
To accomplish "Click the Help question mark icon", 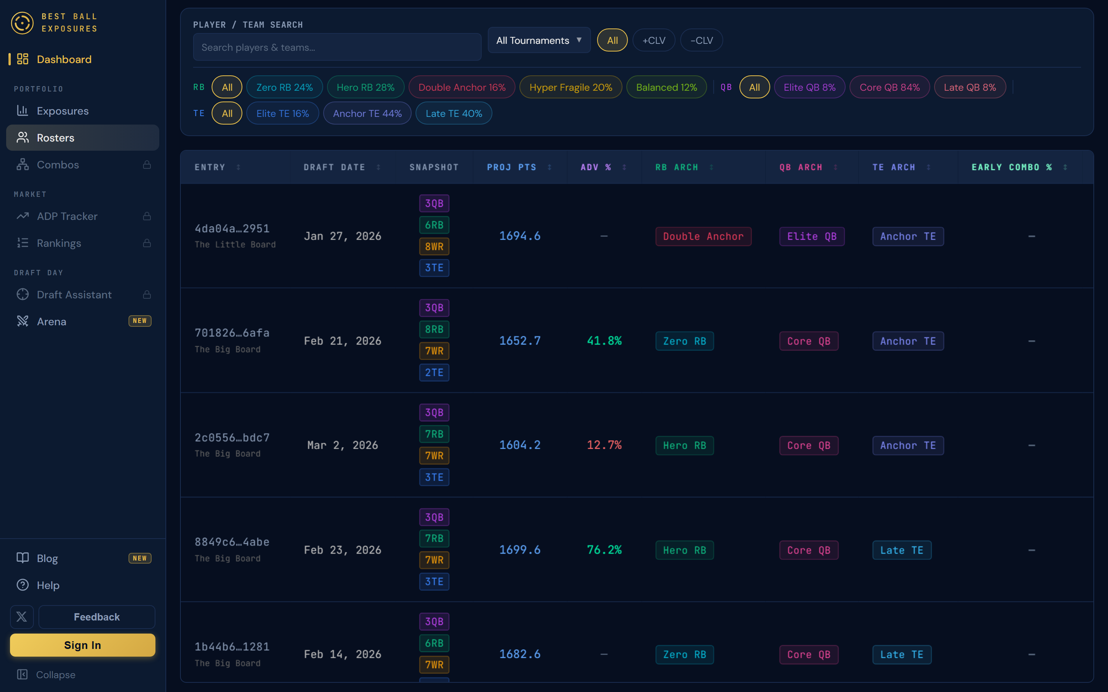I will 22,585.
